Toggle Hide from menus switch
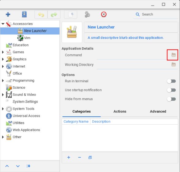Image resolution: width=180 pixels, height=172 pixels. pos(171,99)
